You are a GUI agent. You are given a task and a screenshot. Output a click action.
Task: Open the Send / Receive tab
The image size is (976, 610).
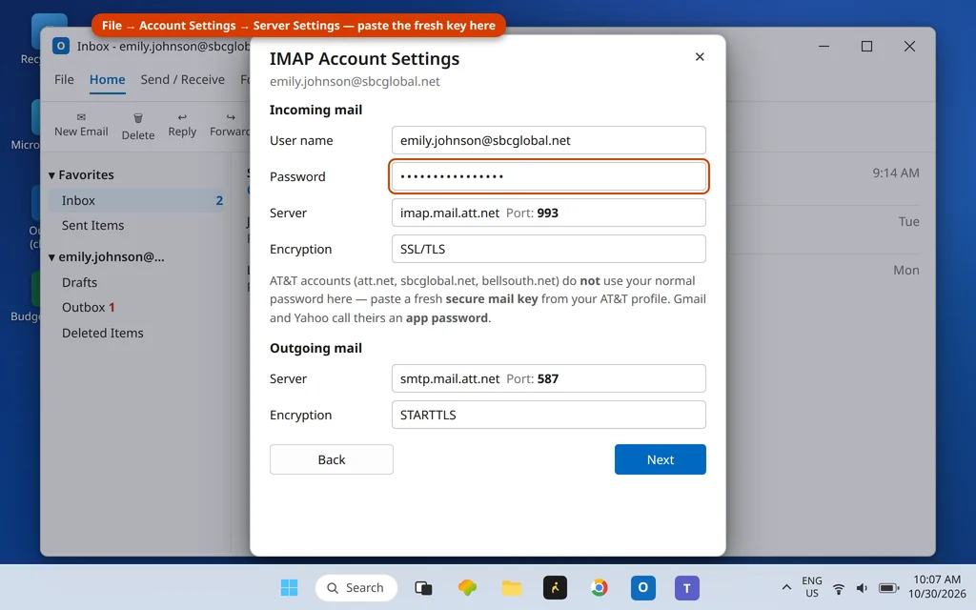182,80
